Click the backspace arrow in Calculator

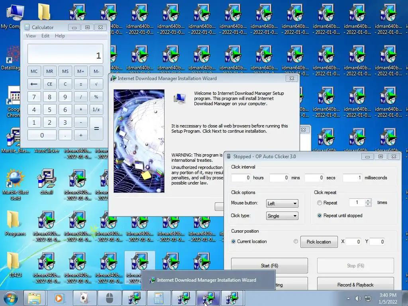click(x=34, y=84)
